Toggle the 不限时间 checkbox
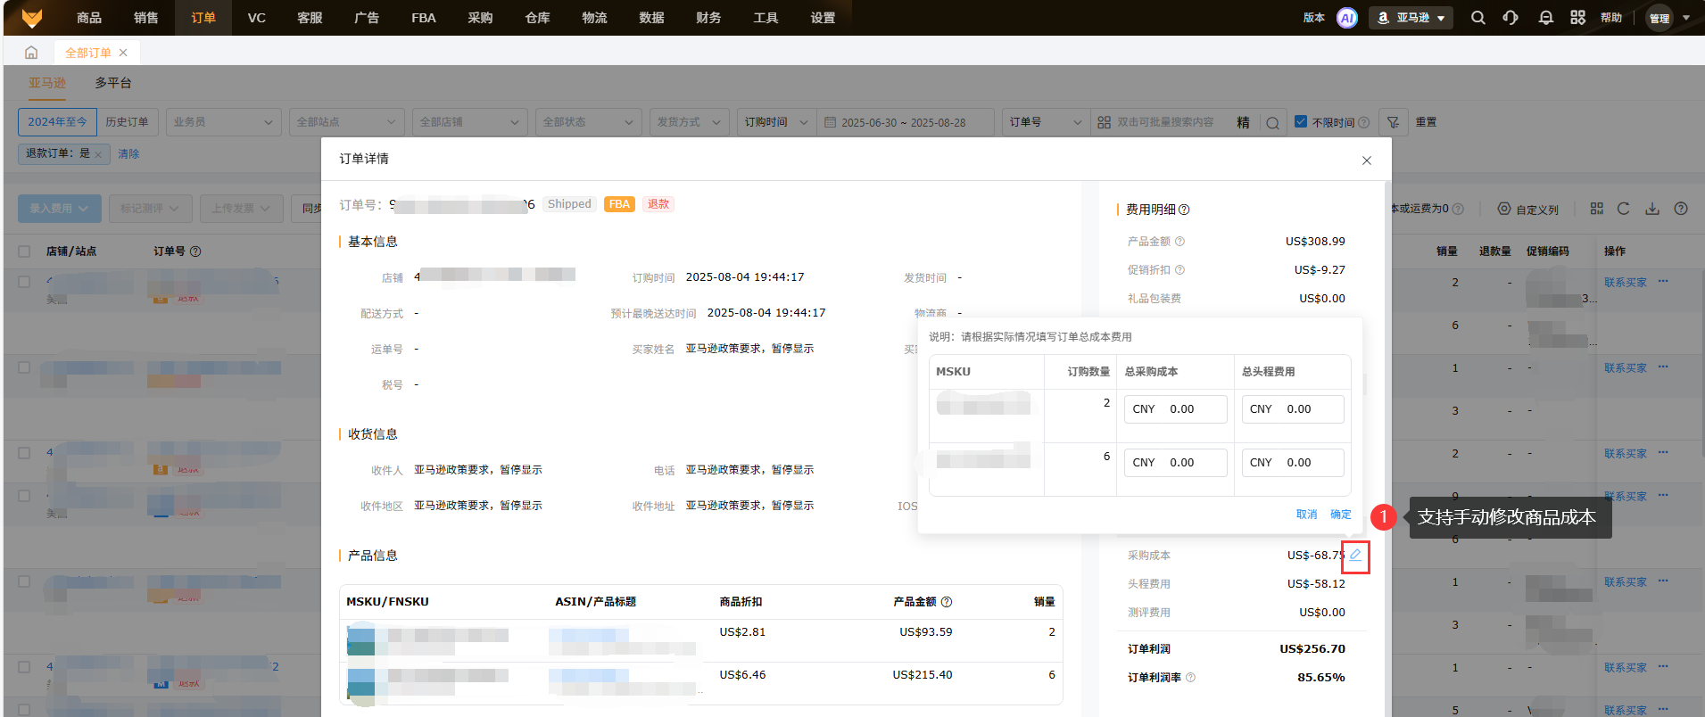Screen dimensions: 1705x717 (1301, 122)
